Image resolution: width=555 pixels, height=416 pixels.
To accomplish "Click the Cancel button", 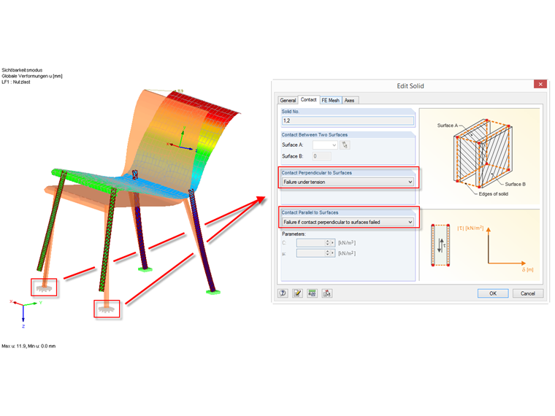I will (528, 293).
